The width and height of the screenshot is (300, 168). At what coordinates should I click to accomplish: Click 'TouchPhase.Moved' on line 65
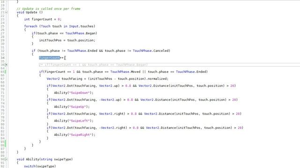(125, 72)
